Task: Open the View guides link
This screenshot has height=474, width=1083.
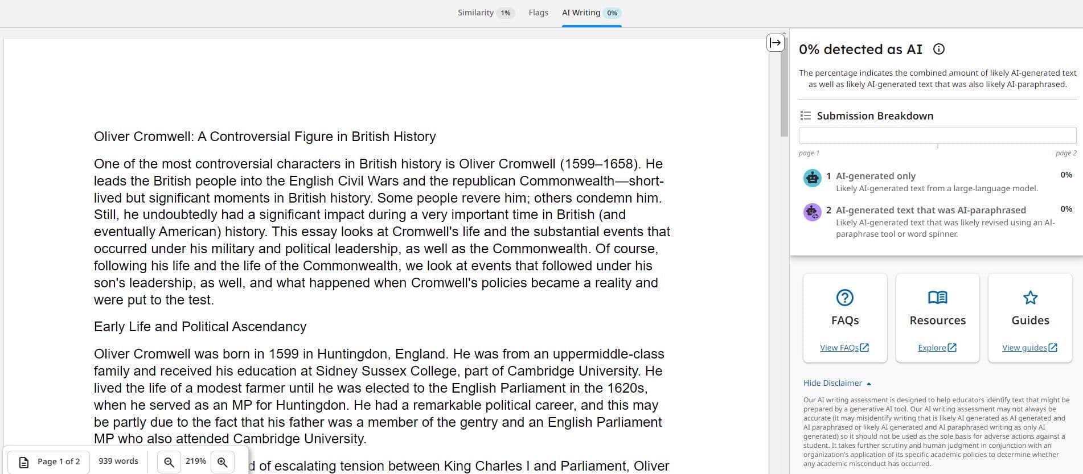Action: pyautogui.click(x=1029, y=348)
